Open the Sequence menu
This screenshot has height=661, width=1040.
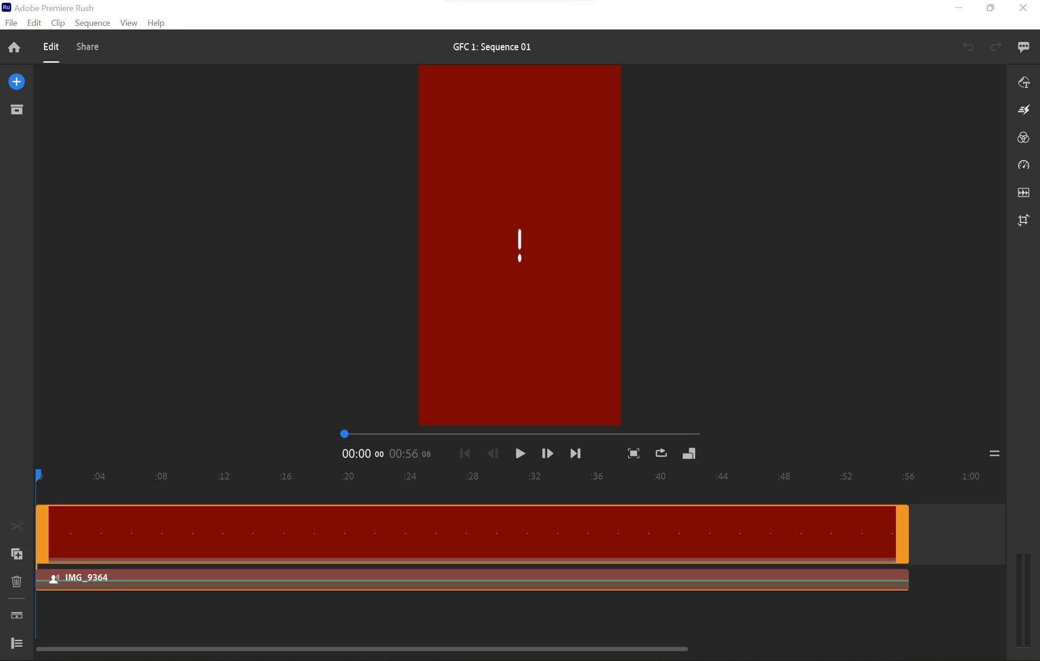click(x=92, y=23)
